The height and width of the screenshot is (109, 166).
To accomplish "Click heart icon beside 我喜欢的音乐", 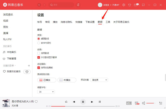I will pyautogui.click(x=4, y=72).
